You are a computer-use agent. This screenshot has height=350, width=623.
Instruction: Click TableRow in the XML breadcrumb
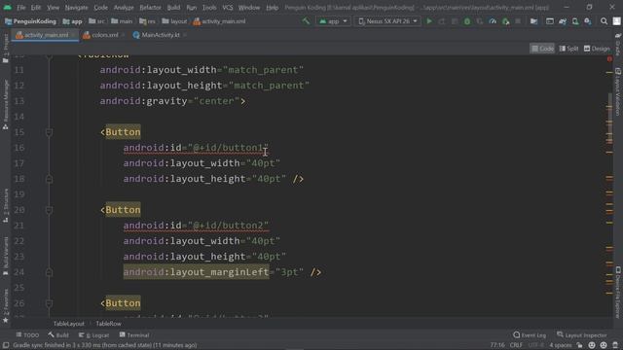click(108, 324)
